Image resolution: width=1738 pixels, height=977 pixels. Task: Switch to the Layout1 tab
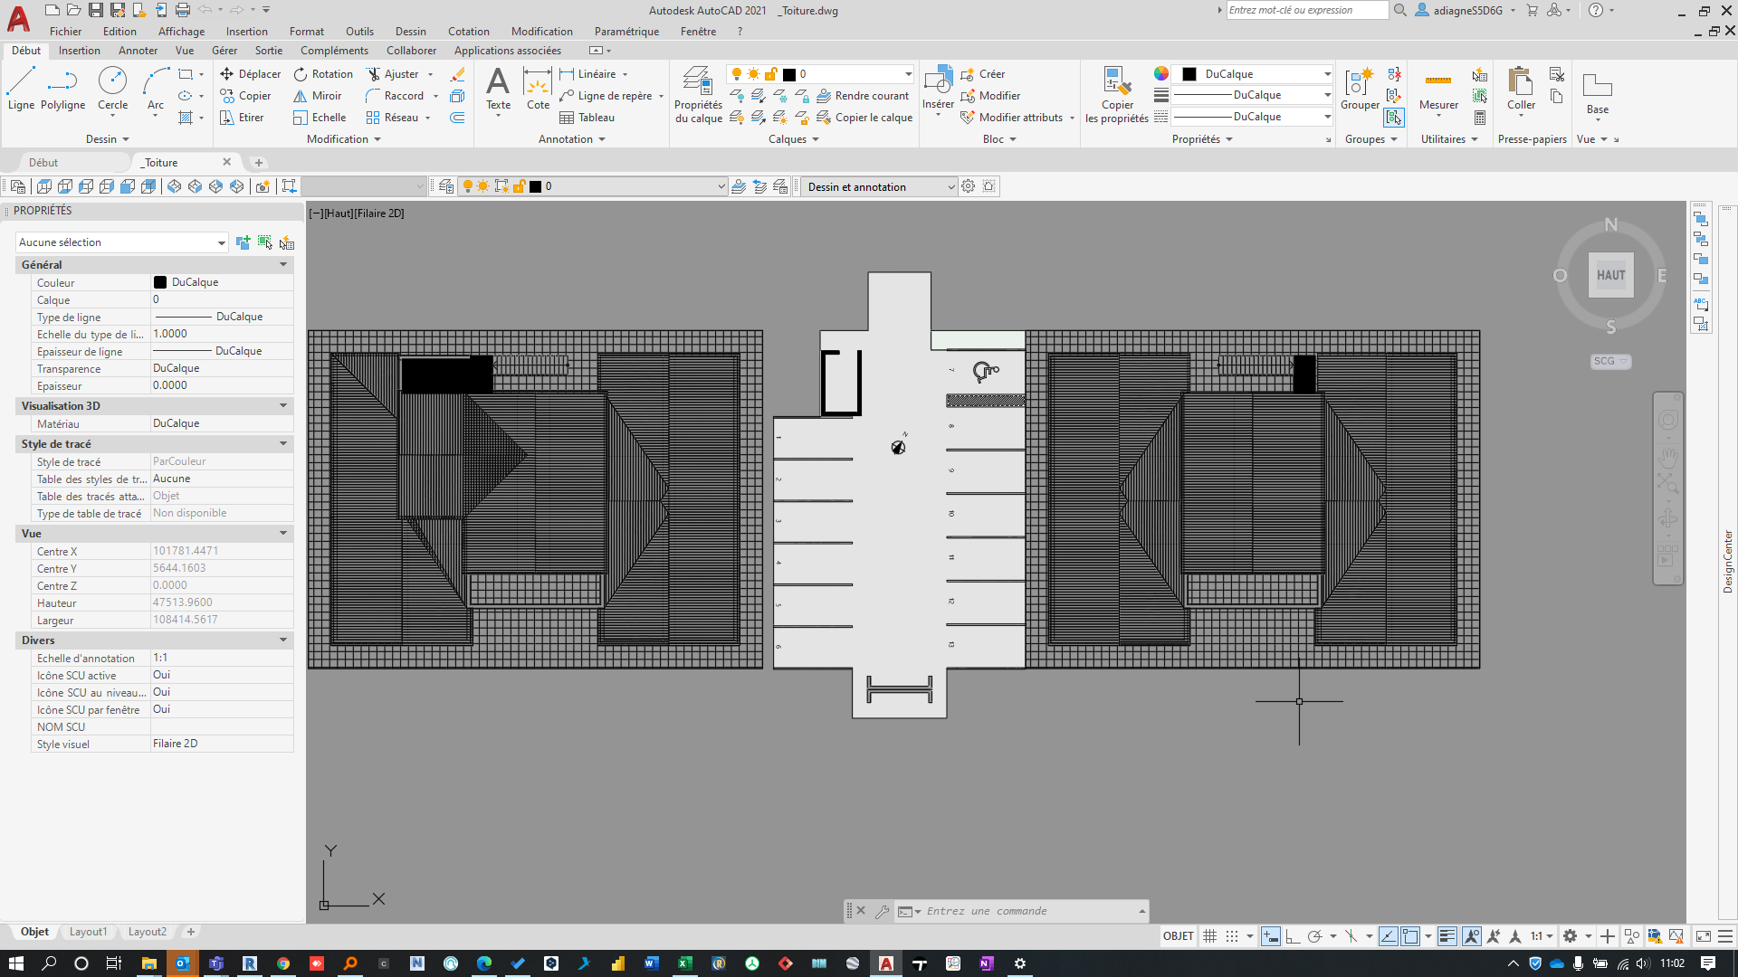[x=88, y=932]
